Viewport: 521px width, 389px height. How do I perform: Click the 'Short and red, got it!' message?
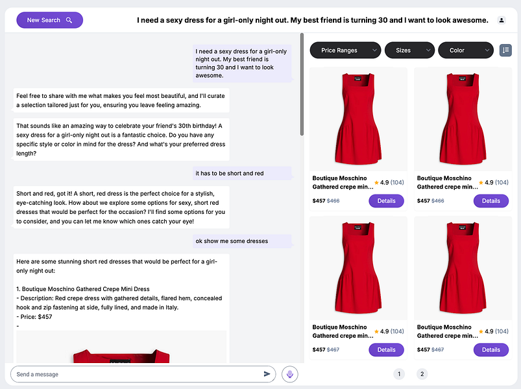point(121,207)
